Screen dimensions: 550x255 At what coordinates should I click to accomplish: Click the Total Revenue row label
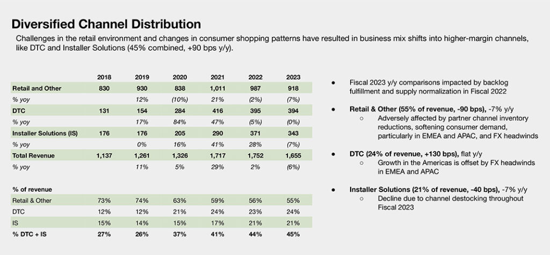click(x=34, y=156)
